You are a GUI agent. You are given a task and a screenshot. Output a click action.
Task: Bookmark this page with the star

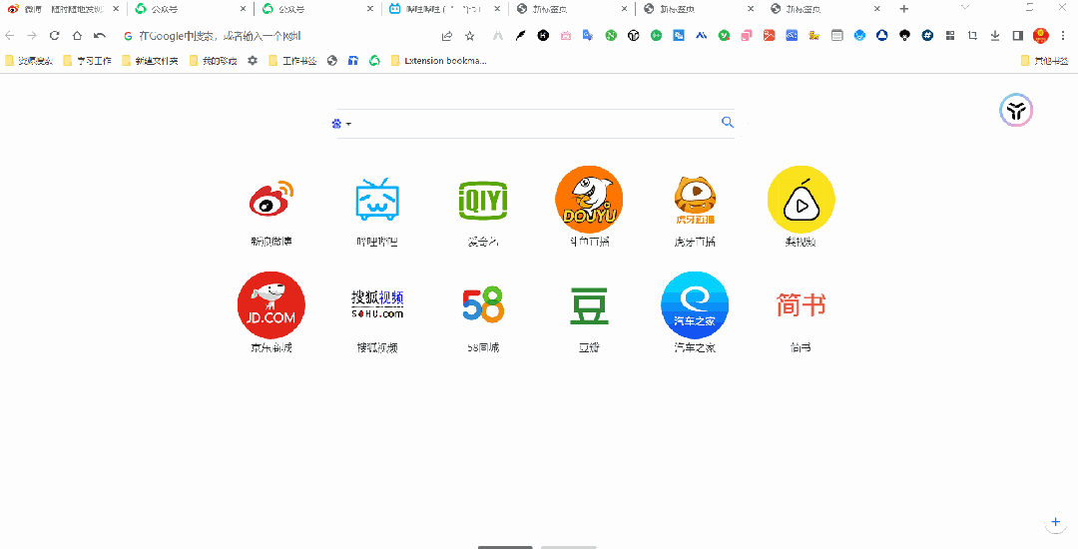(x=469, y=36)
